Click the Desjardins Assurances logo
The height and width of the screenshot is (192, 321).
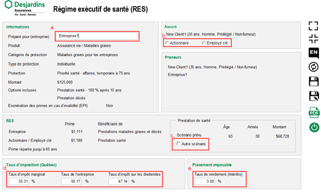pos(25,8)
